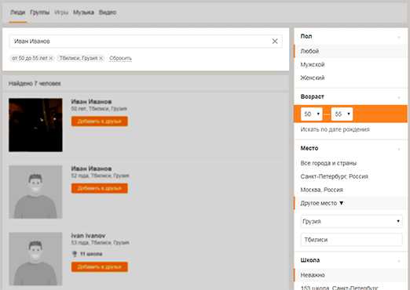Add first Иван Иванов, 50 лет, to friends
Viewport: 410px width, 290px height.
tap(100, 121)
